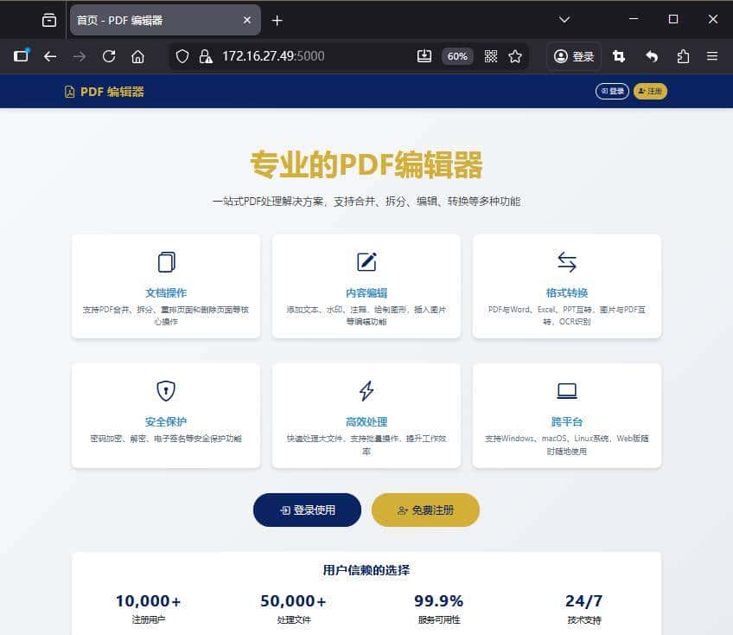Open the site information padlock dropdown
Image resolution: width=733 pixels, height=635 pixels.
pyautogui.click(x=206, y=55)
